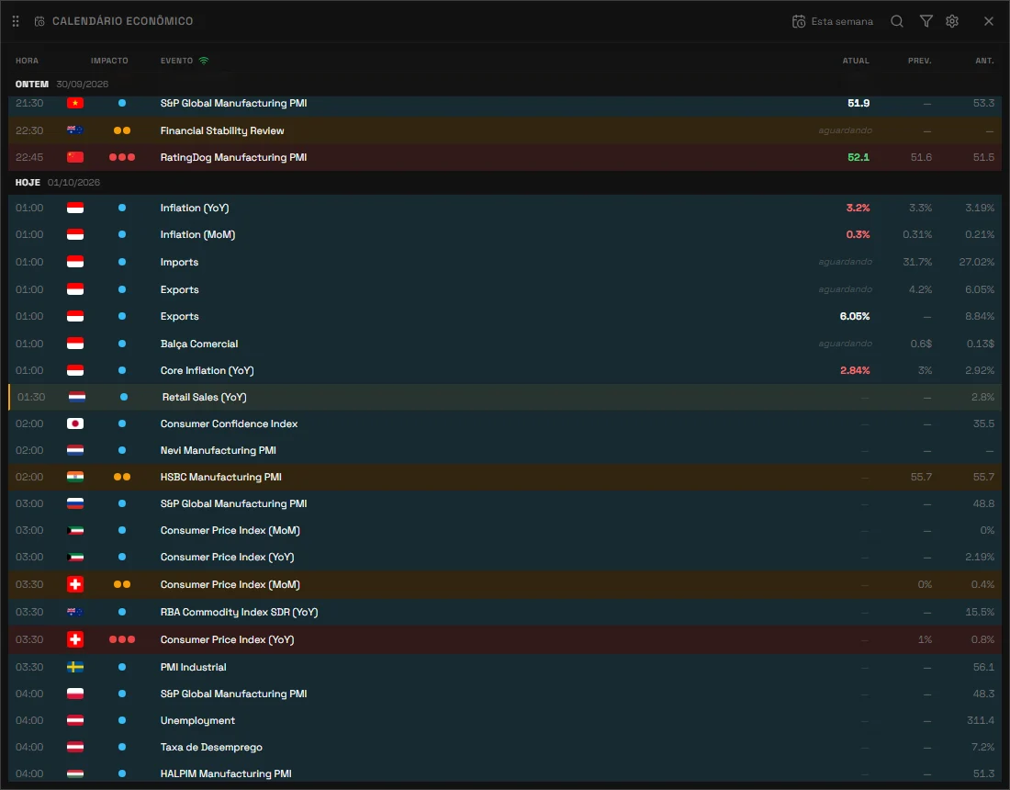Click the Atual column header

856,61
